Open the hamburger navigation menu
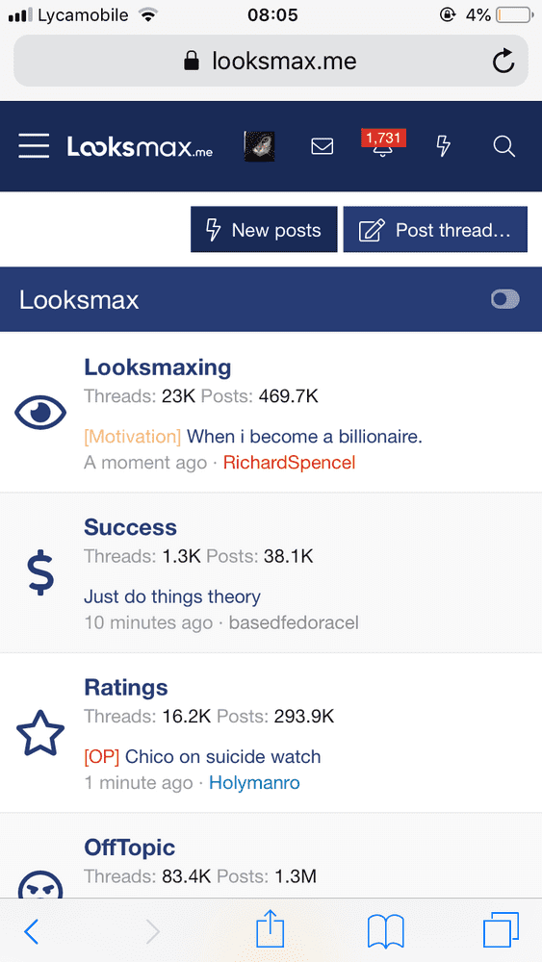 (x=34, y=146)
